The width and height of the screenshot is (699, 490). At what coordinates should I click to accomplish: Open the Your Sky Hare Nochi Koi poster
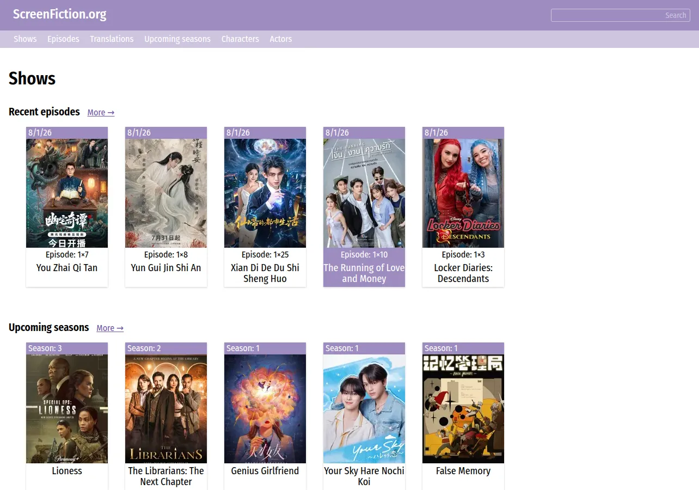point(364,409)
